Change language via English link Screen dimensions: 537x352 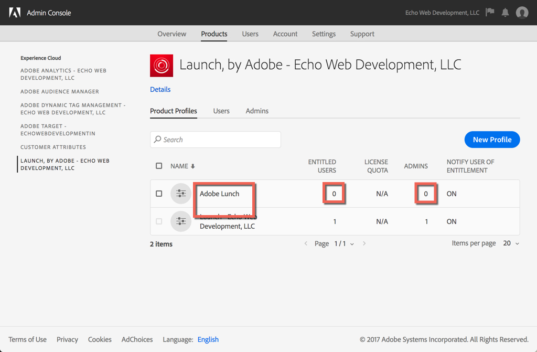pyautogui.click(x=208, y=339)
